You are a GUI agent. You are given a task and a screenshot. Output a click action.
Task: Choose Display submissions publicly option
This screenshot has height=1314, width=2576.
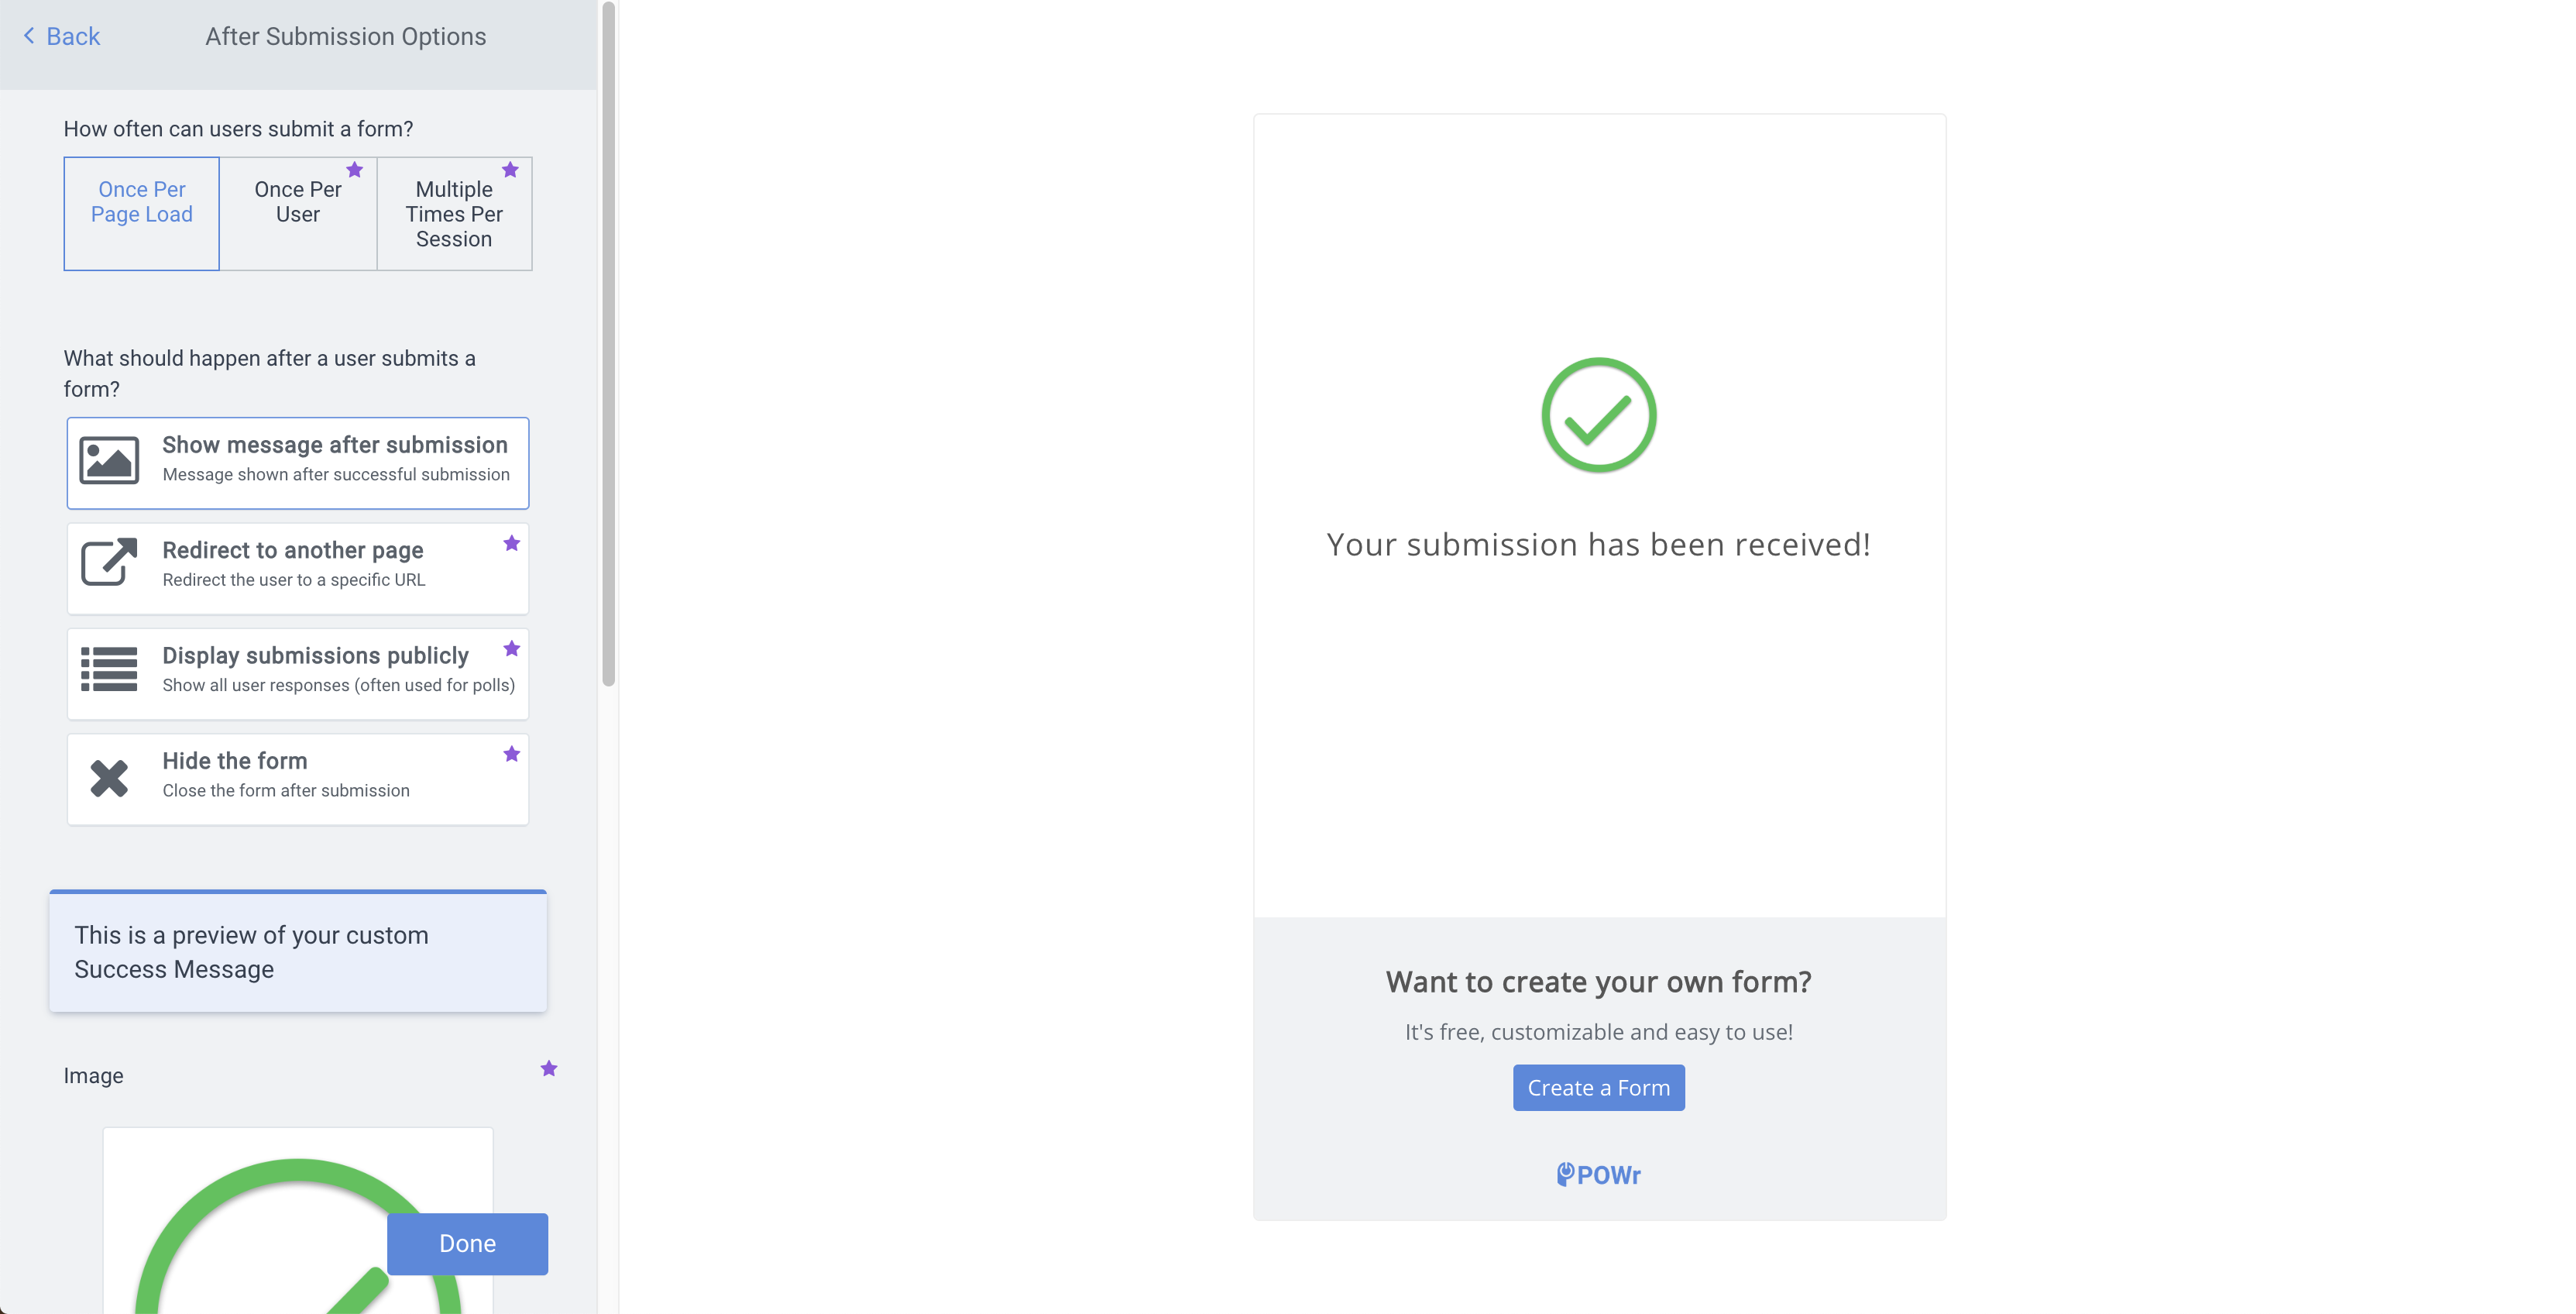click(298, 674)
